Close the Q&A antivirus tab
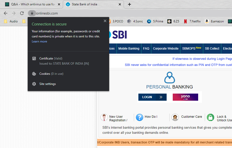Viewport: 232px width, 148px height. 59,4
